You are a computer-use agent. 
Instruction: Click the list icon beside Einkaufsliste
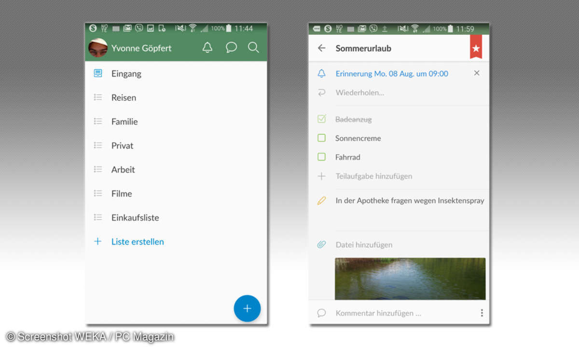[x=98, y=217]
